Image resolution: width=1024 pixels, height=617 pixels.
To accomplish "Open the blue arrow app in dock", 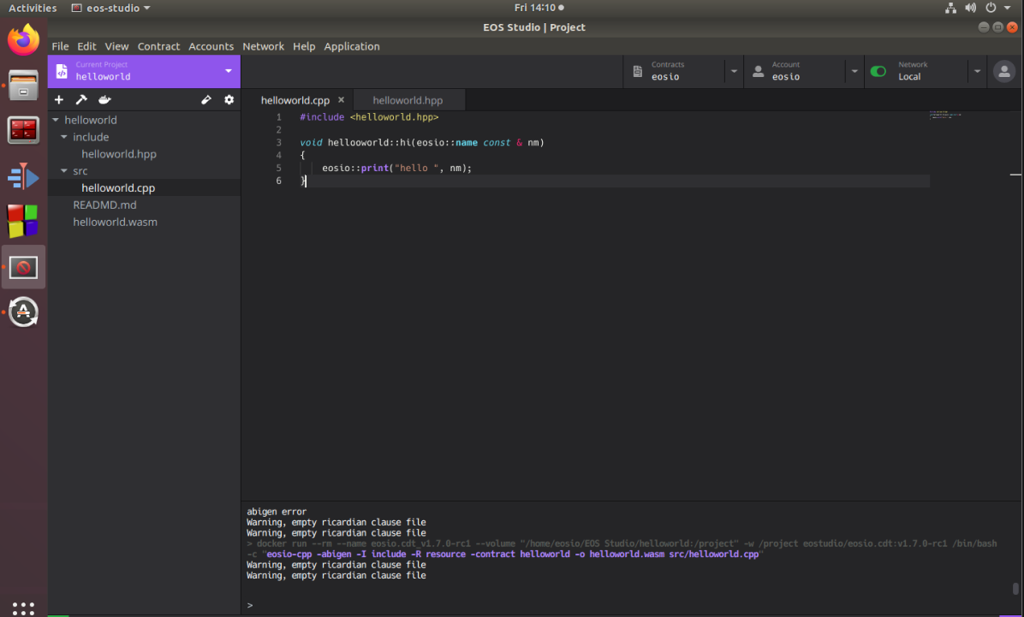I will point(23,176).
